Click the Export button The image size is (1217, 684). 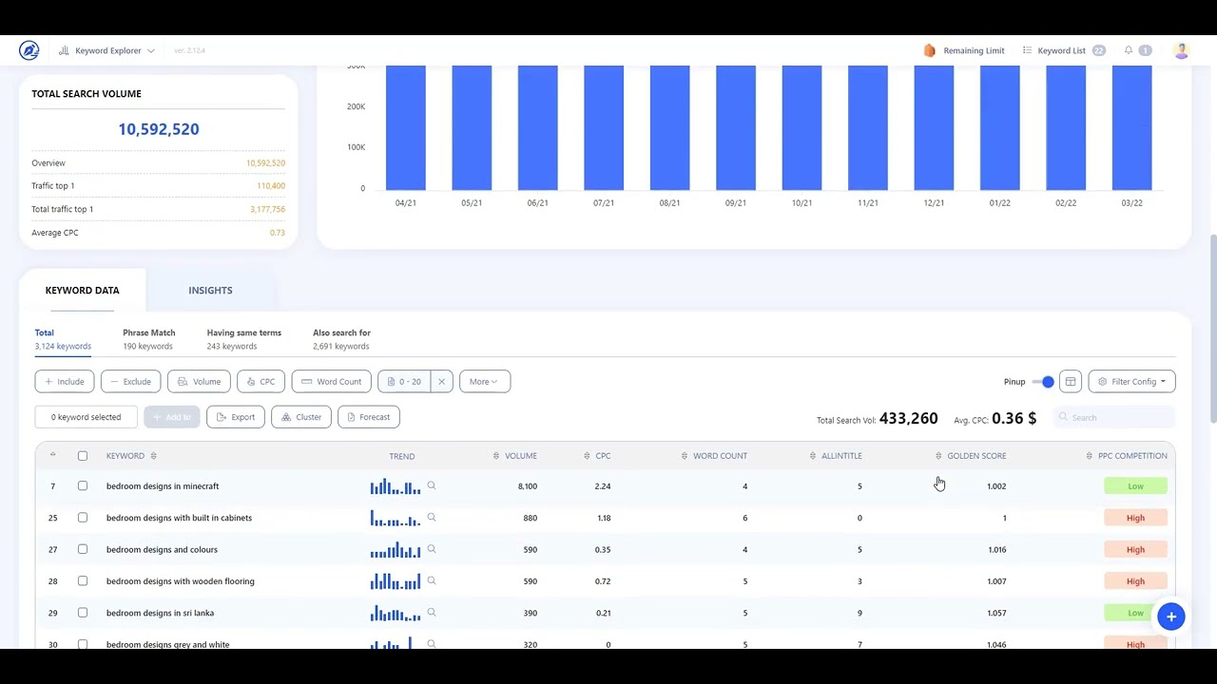pyautogui.click(x=236, y=417)
